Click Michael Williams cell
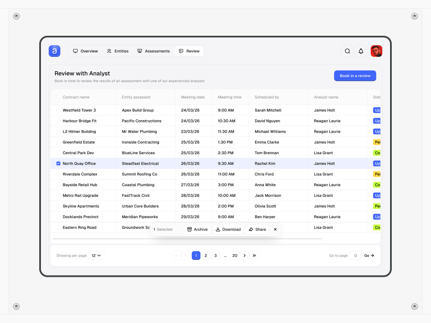This screenshot has height=323, width=431. 270,131
